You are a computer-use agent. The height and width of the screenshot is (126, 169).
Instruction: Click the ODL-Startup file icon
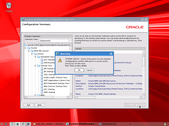click(x=42, y=75)
